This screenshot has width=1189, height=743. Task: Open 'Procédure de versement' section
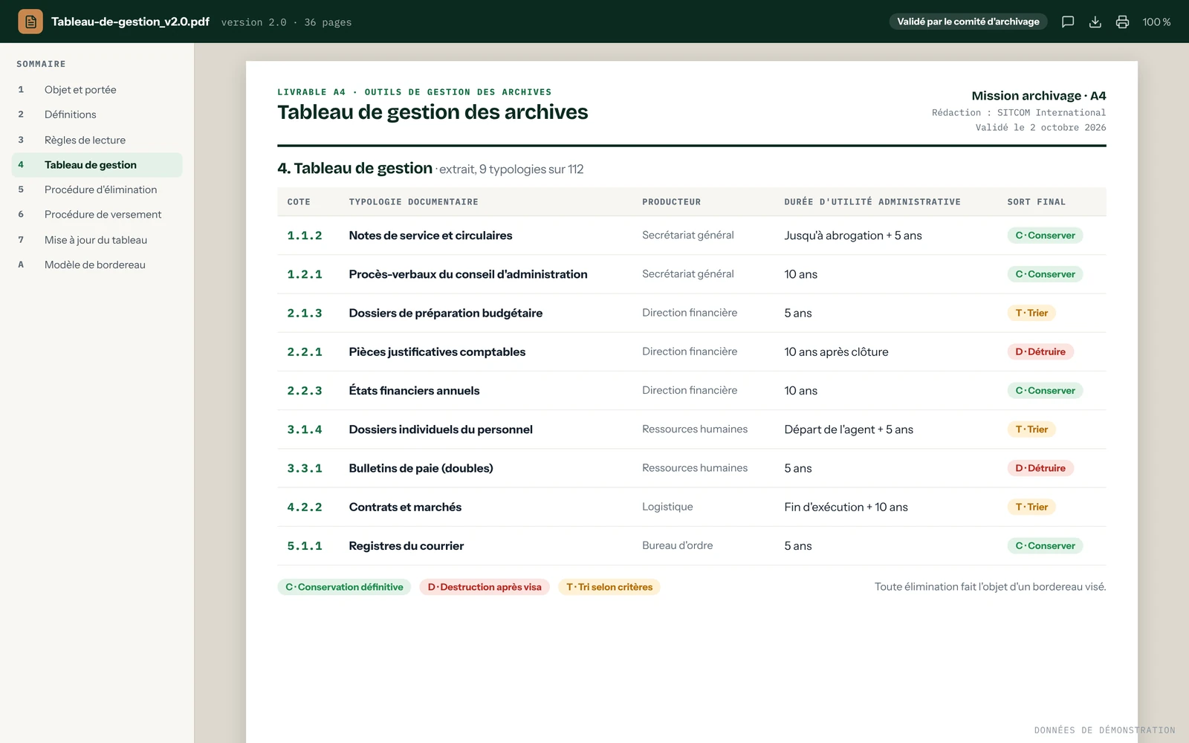pos(97,215)
